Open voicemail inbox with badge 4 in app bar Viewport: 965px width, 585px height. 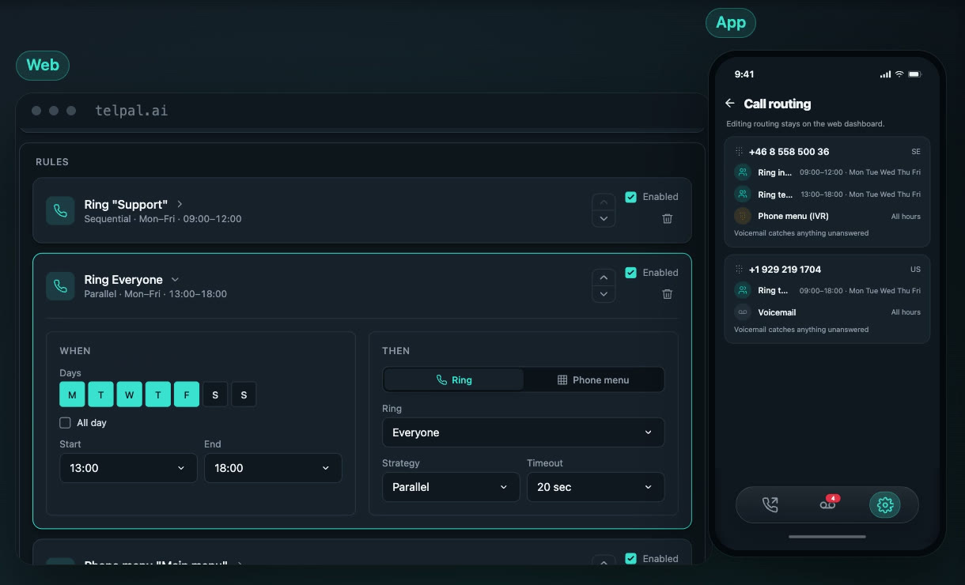point(828,504)
